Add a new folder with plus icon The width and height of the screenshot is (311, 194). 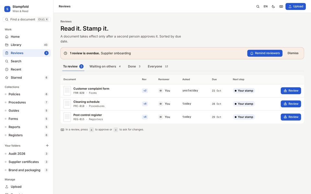click(x=47, y=145)
